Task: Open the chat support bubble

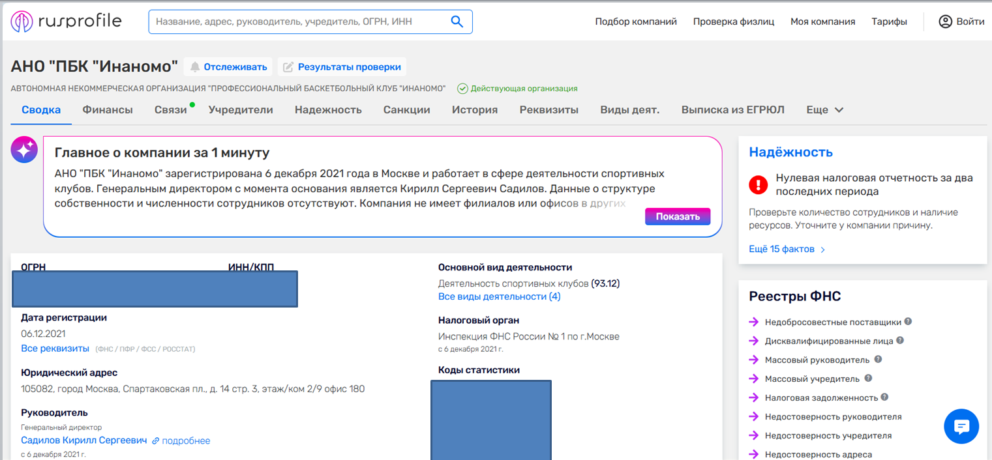Action: pos(961,427)
